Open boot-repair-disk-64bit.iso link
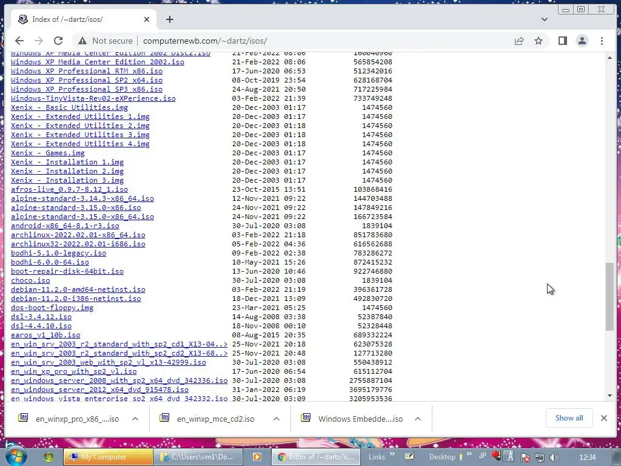This screenshot has width=621, height=466. [67, 271]
